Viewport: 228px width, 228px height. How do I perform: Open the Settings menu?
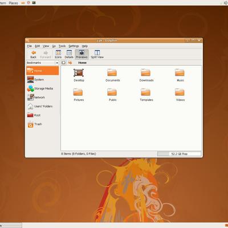[74, 46]
